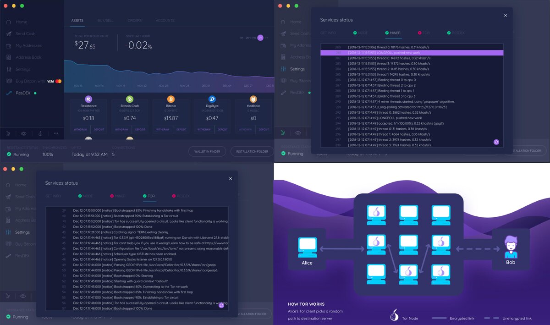550x325 pixels.
Task: Withdraw from the Bitcoin Cash wallet
Action: [121, 129]
